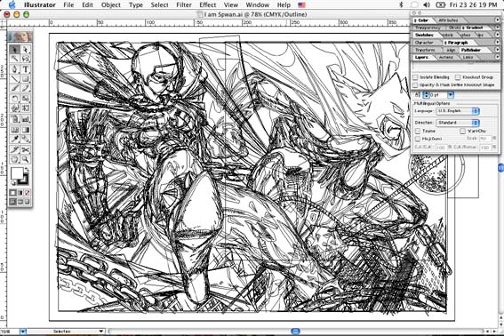Switch to the Character panel tab
504x336 pixels.
point(424,43)
